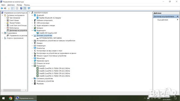This screenshot has height=101, width=180.
Task: Select Аудио входове и изходи category
Action: [x=46, y=26]
